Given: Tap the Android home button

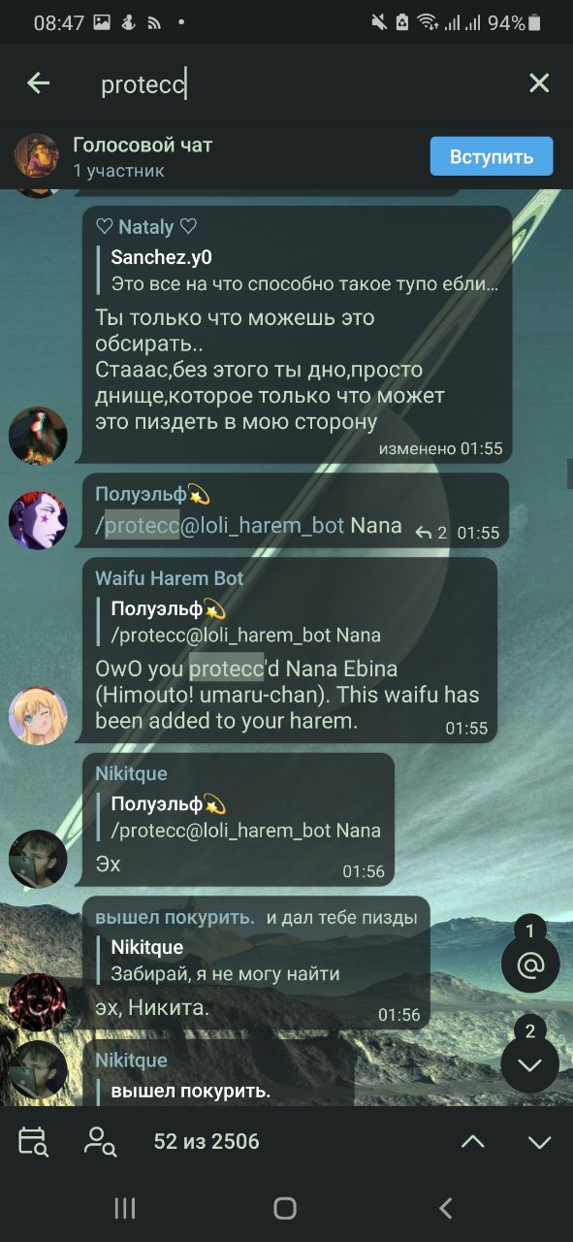Looking at the screenshot, I should click(285, 1208).
